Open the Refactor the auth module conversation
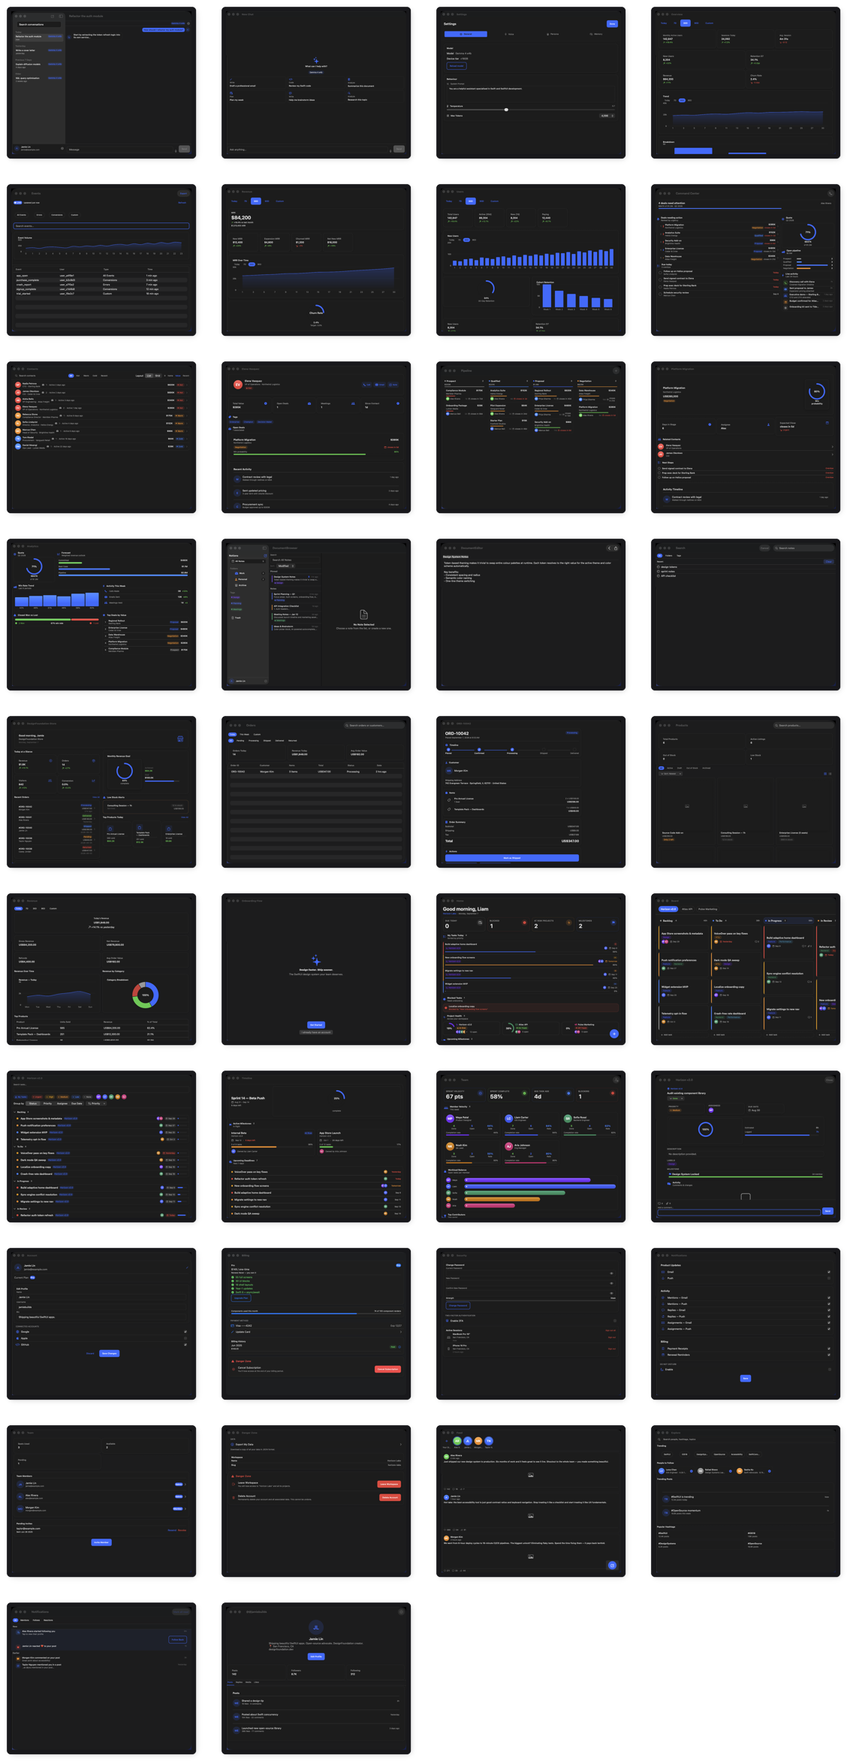Image resolution: width=847 pixels, height=1761 pixels. [39, 37]
